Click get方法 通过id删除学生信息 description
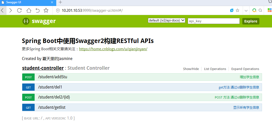272x121 pixels. [x=239, y=87]
